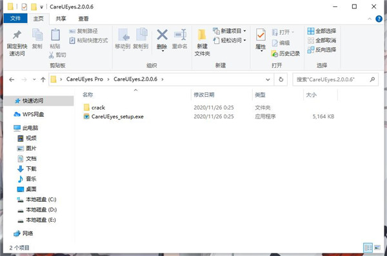Expand the address bar history dropdown
This screenshot has height=256, width=387.
pyautogui.click(x=268, y=79)
